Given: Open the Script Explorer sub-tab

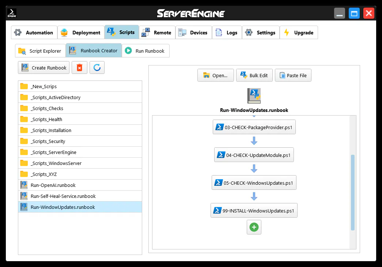Looking at the screenshot, I should (40, 51).
